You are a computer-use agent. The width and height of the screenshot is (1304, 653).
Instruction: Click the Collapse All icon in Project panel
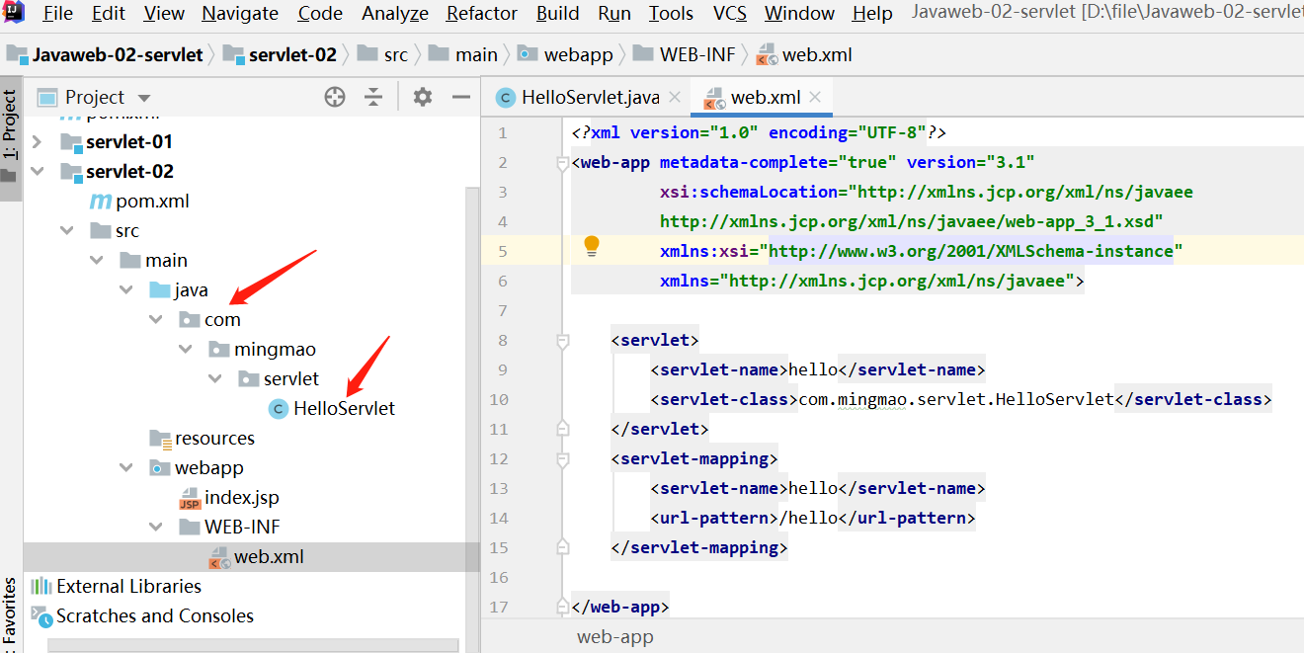pos(373,97)
